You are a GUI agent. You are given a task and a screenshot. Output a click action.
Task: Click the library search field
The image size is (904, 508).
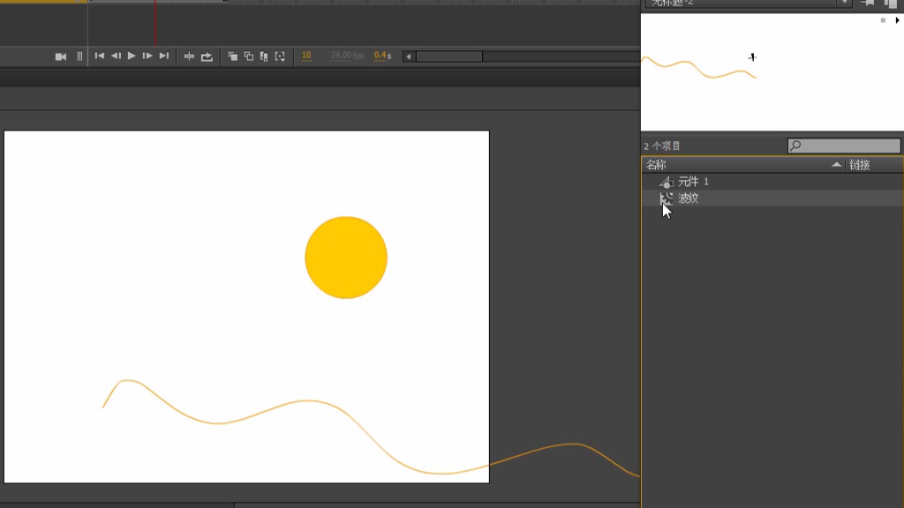[x=849, y=146]
